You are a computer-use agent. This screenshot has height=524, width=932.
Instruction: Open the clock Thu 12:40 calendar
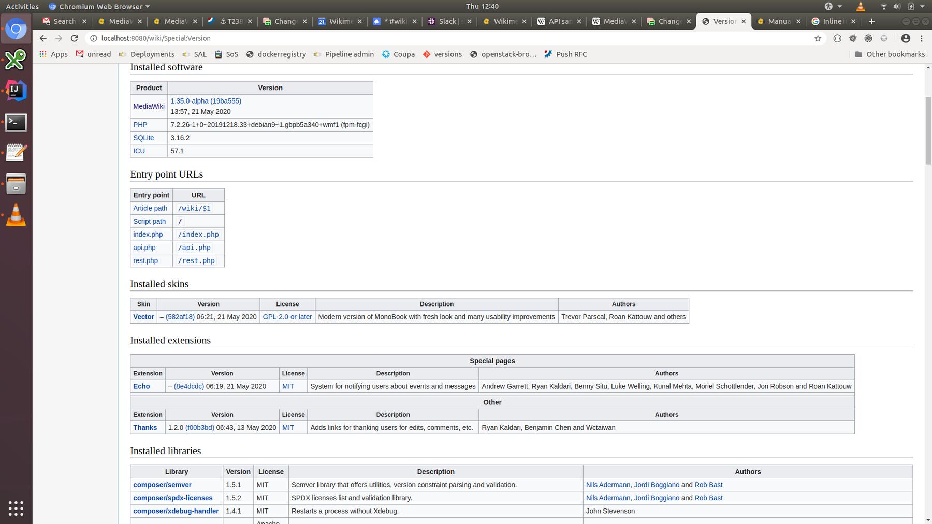click(482, 6)
